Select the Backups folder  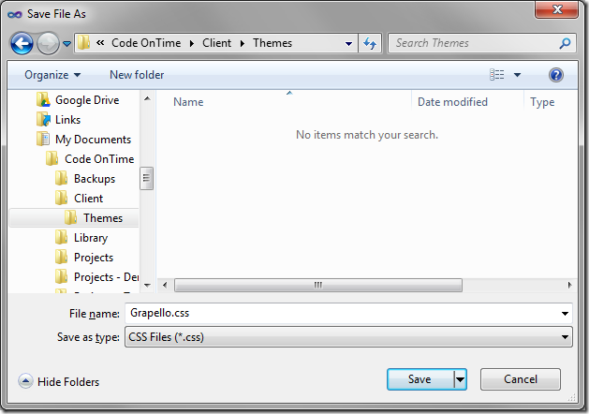pyautogui.click(x=95, y=179)
